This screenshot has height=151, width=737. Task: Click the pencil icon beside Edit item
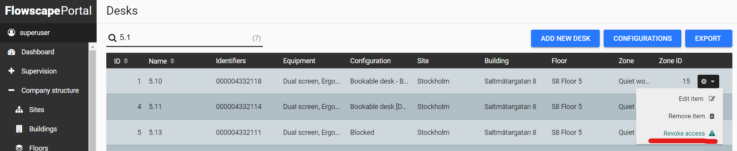click(x=712, y=99)
